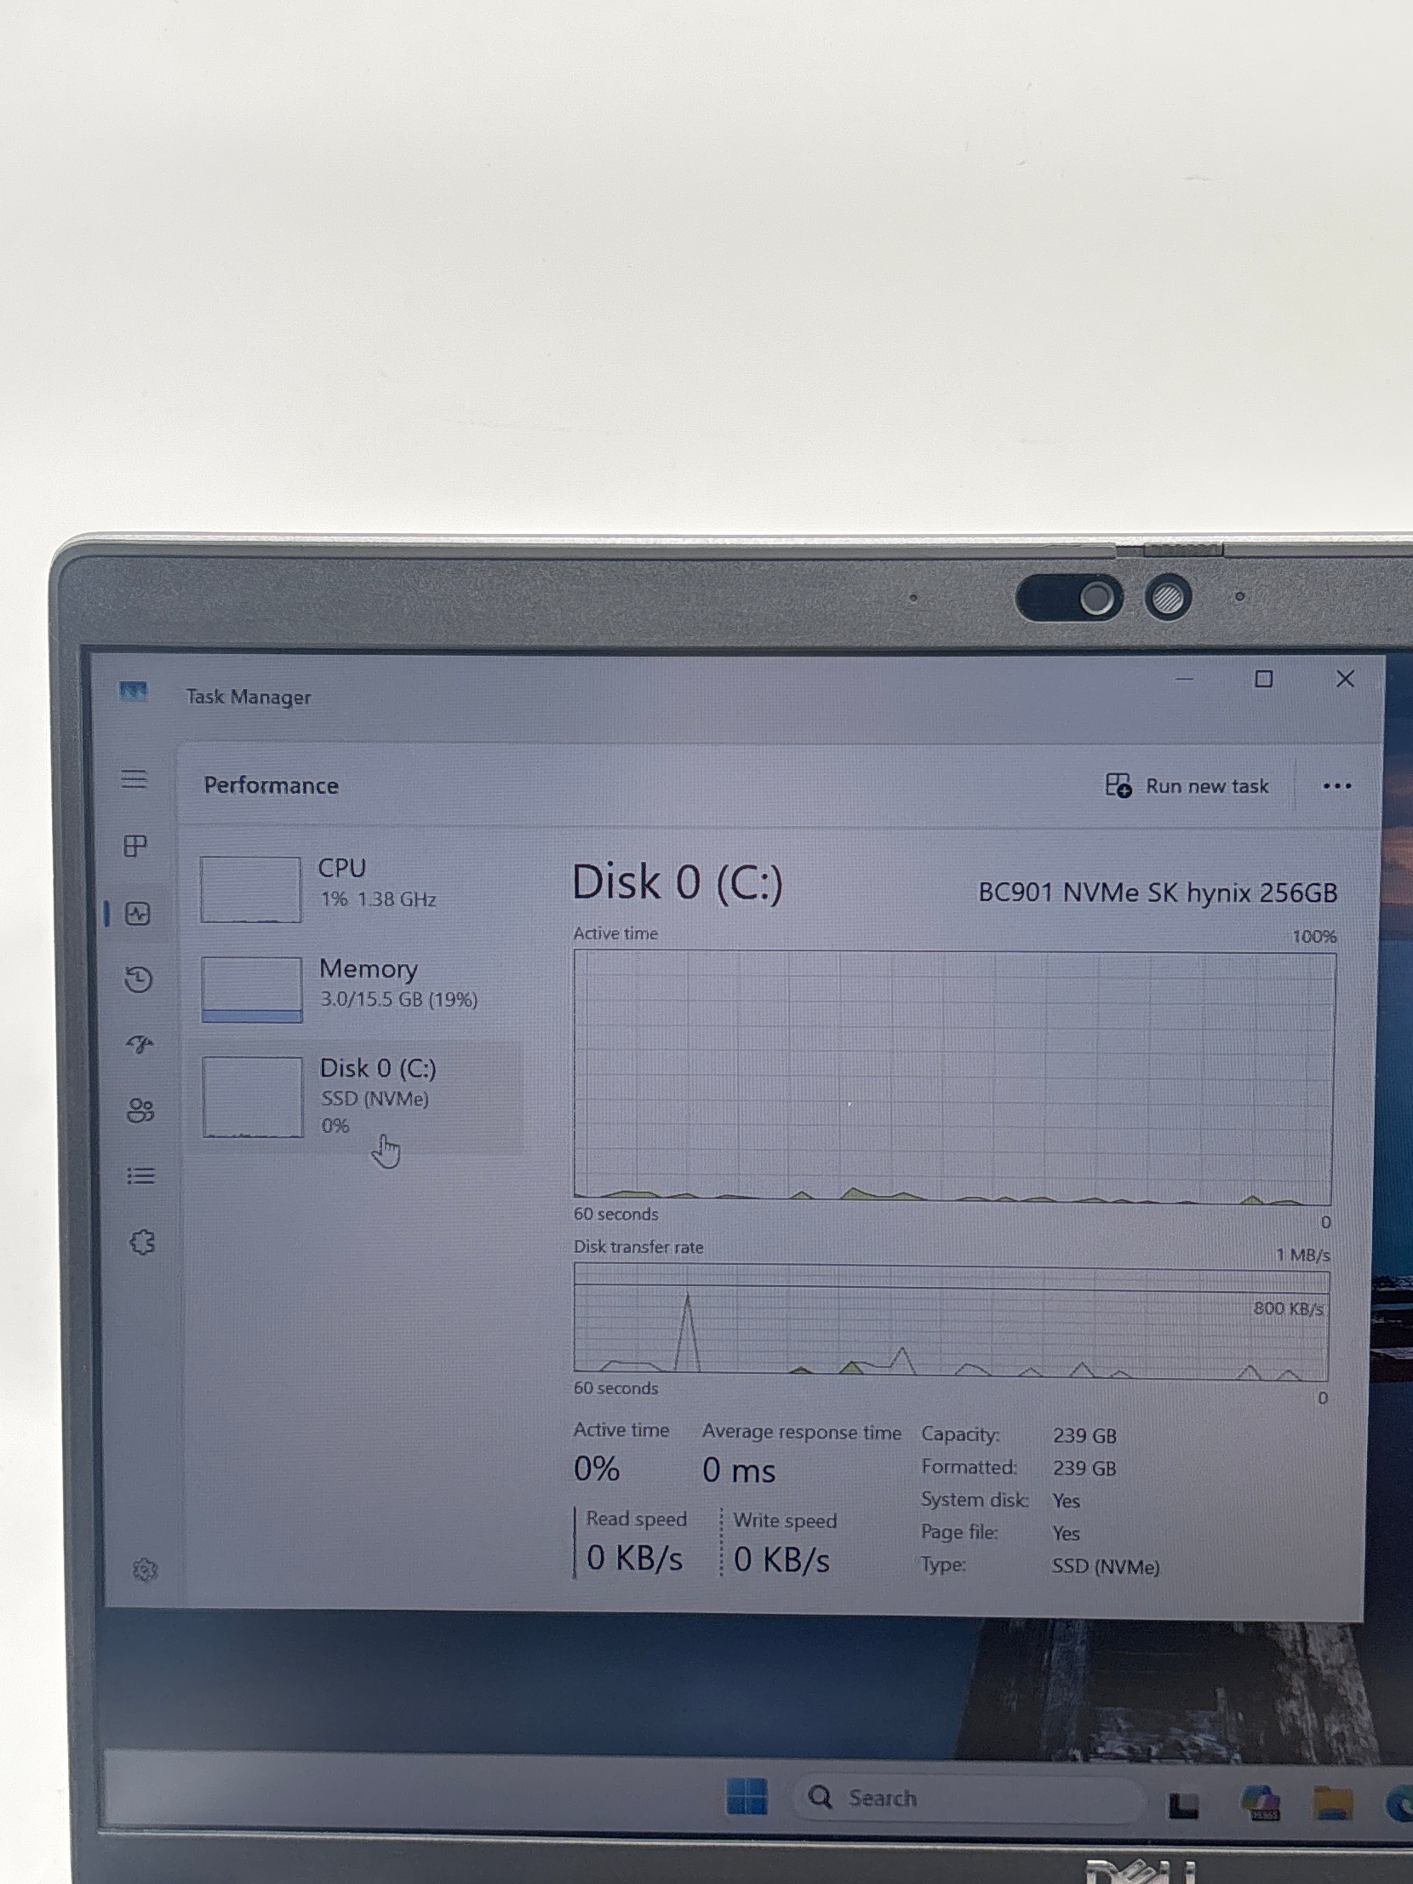Click the Average response time 0 ms value
The height and width of the screenshot is (1884, 1413).
point(738,1470)
